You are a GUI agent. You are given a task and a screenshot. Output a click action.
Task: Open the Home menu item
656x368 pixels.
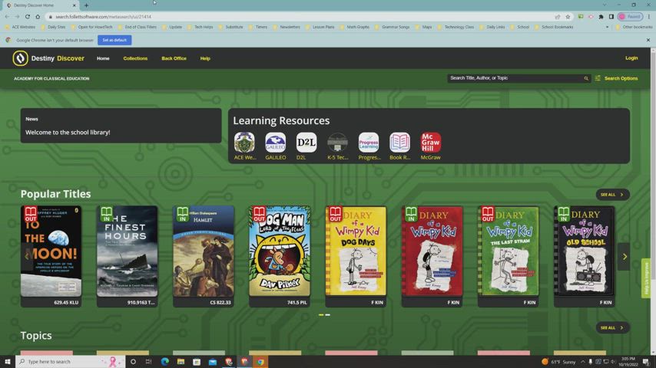[x=103, y=58]
